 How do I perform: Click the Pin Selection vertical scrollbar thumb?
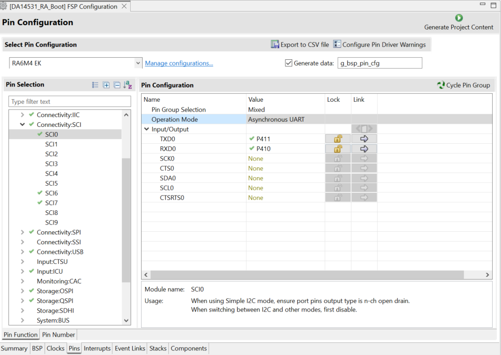pos(126,220)
